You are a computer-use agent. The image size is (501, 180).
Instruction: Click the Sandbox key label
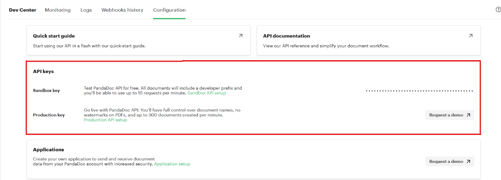(46, 90)
